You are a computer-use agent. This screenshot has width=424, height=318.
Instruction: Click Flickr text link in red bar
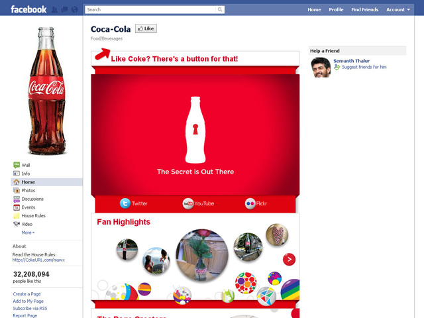coord(262,203)
